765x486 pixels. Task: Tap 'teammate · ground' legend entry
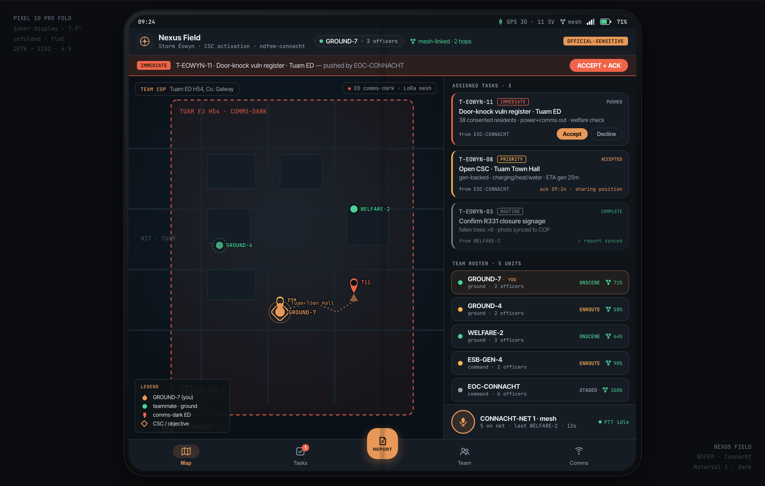[x=175, y=406]
